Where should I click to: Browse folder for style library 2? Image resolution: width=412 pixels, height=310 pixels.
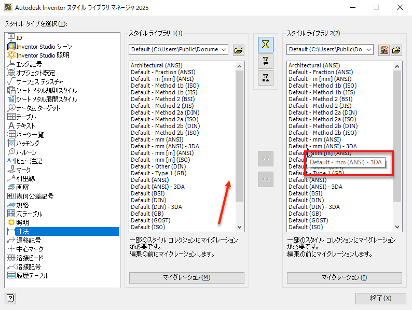396,50
